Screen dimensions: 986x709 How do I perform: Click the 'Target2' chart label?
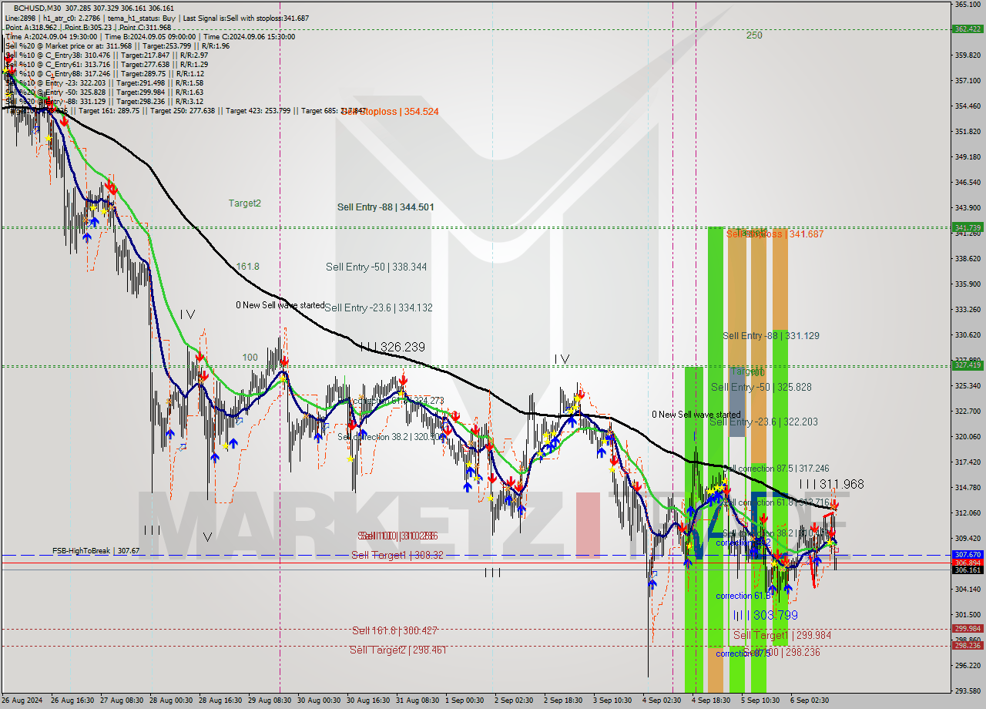pyautogui.click(x=244, y=203)
